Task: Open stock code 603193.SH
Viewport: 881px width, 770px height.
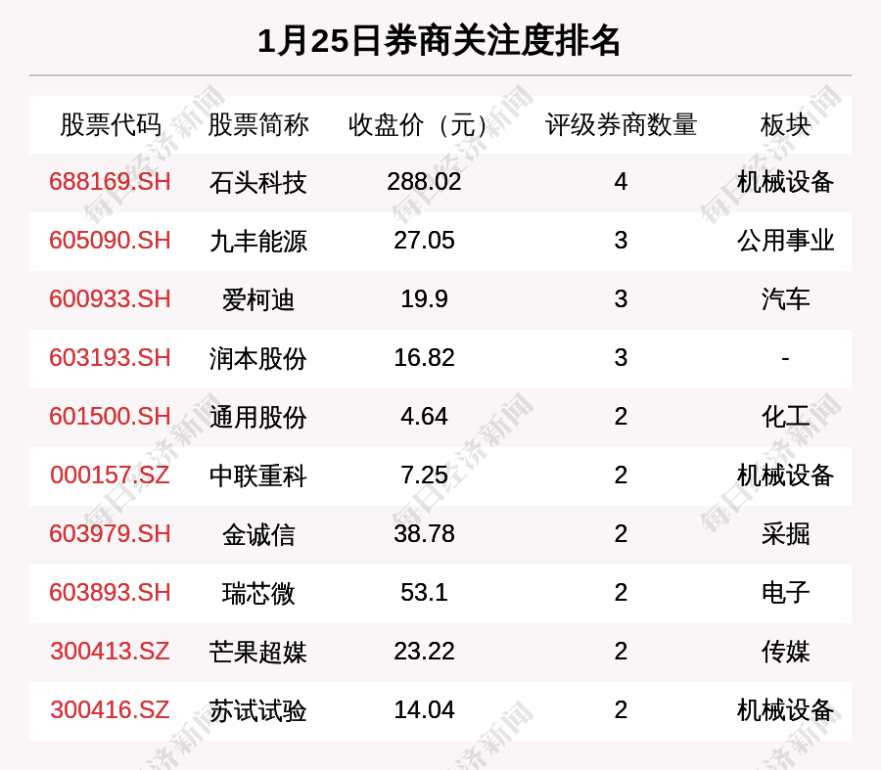Action: 110,358
